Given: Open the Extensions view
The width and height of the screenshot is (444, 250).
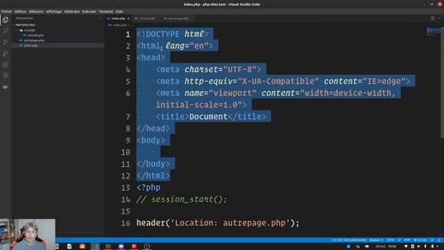Looking at the screenshot, I should pos(6,65).
